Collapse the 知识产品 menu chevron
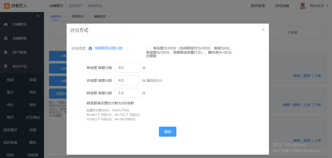This screenshot has width=332, height=158. pos(38,66)
